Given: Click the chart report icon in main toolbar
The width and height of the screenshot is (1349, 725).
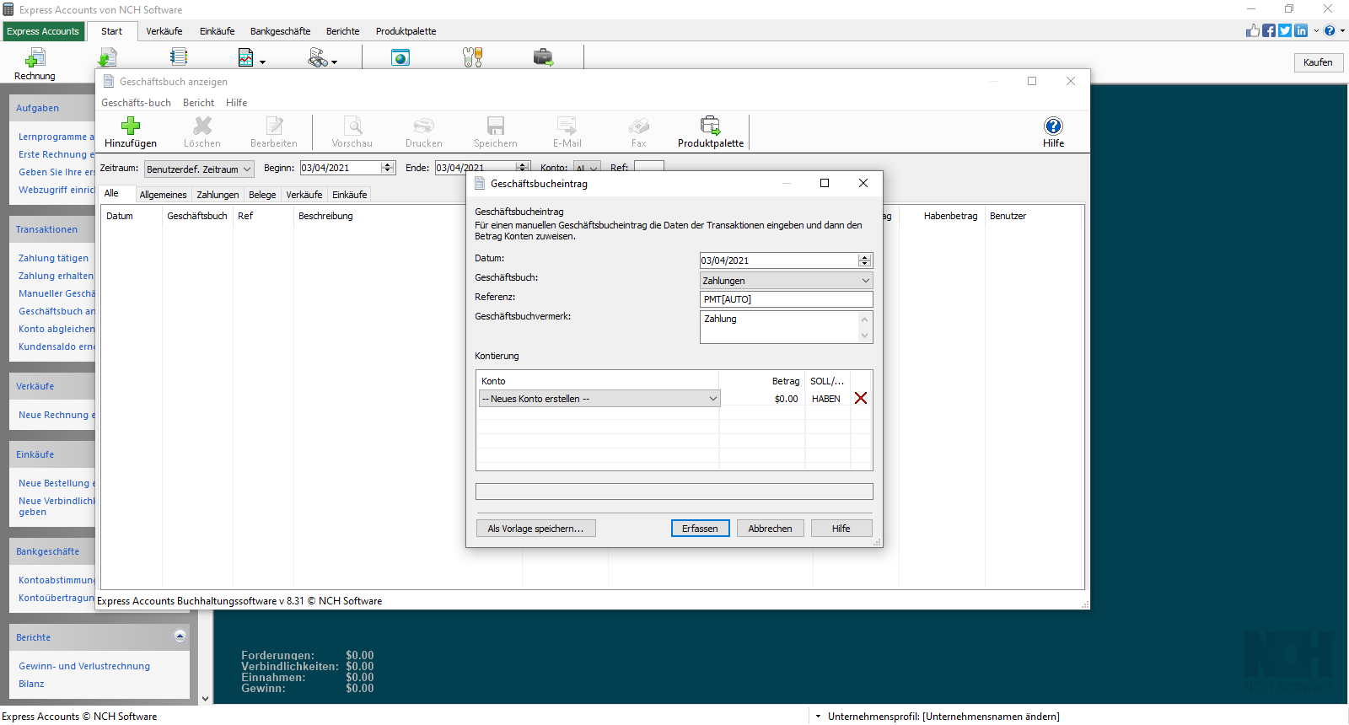Looking at the screenshot, I should (x=245, y=57).
